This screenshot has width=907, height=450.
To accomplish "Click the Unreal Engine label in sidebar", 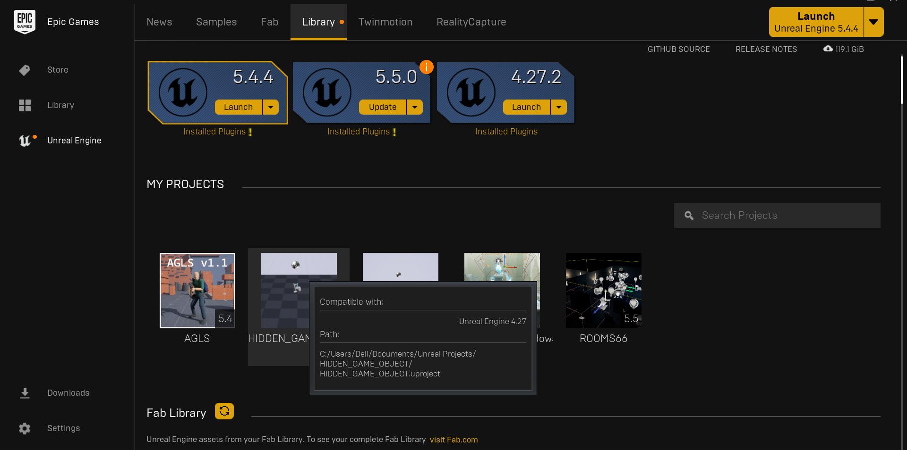I will click(x=74, y=141).
